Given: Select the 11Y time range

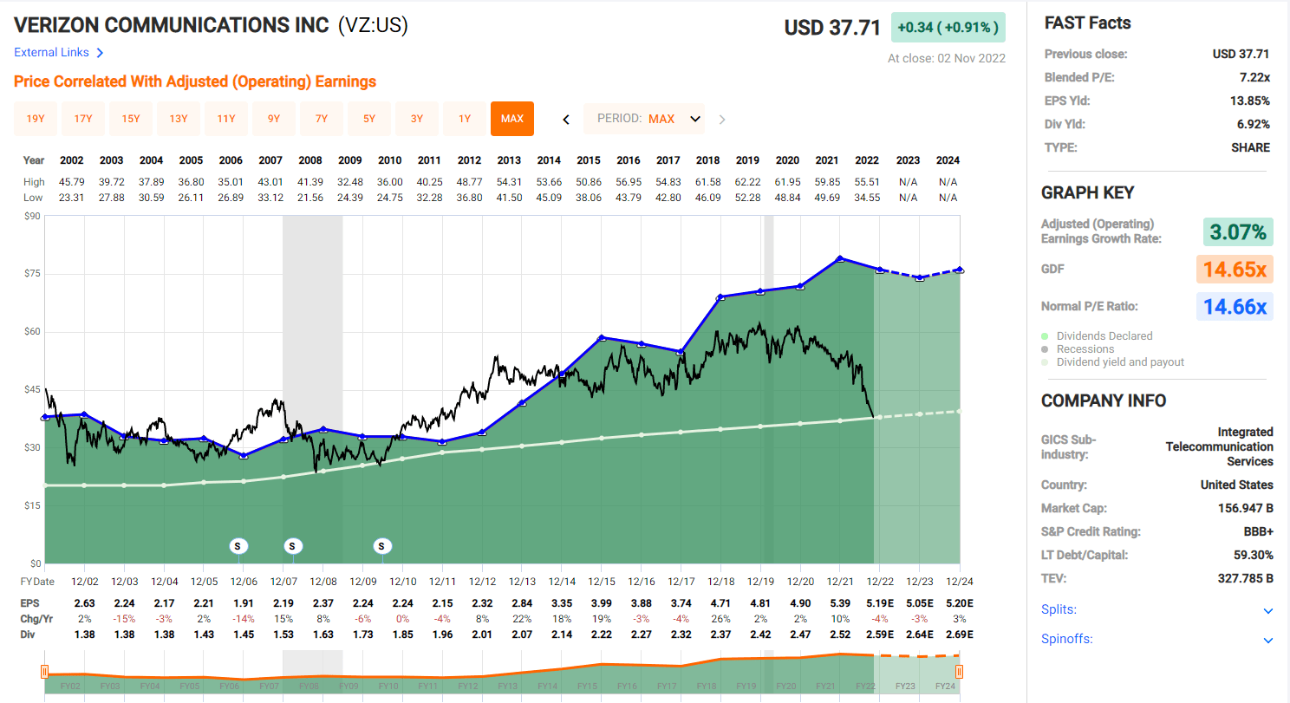Looking at the screenshot, I should [226, 119].
